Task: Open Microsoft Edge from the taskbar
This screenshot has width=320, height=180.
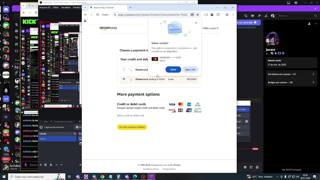Action: point(135,177)
